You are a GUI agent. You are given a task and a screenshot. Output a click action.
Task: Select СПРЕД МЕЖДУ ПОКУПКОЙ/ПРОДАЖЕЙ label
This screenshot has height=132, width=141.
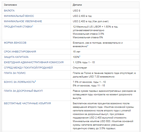(x=28, y=68)
